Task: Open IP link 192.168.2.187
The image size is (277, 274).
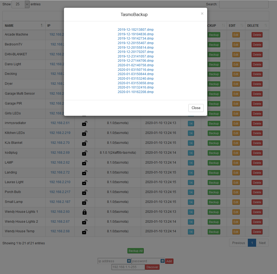Action: click(60, 202)
